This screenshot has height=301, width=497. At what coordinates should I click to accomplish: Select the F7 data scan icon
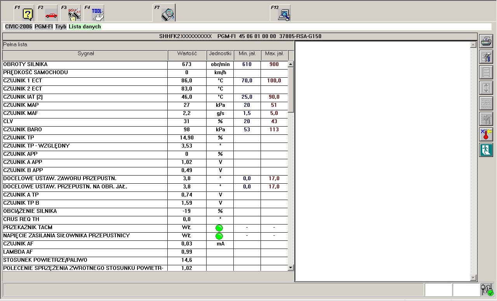tap(164, 13)
